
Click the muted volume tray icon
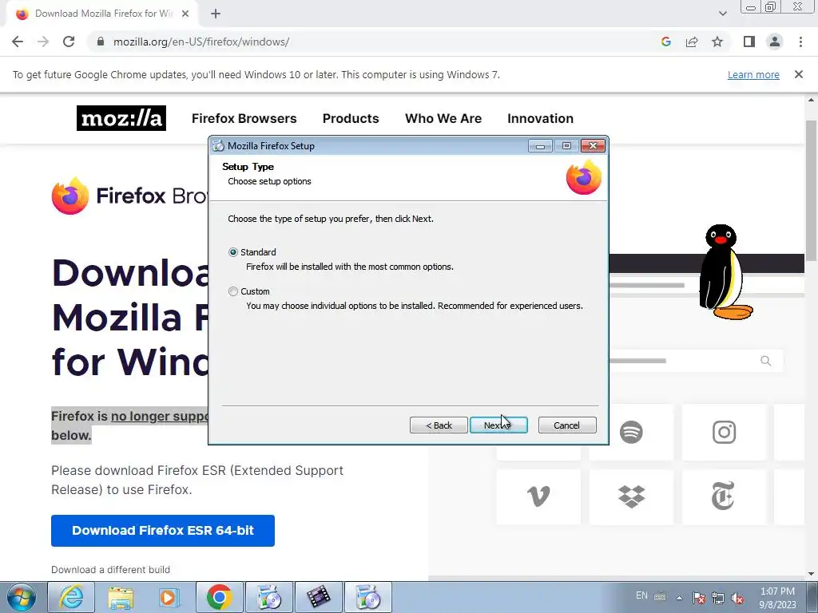737,598
